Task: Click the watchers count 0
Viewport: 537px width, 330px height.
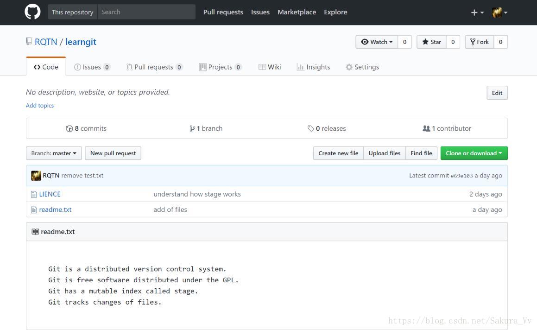Action: click(405, 42)
